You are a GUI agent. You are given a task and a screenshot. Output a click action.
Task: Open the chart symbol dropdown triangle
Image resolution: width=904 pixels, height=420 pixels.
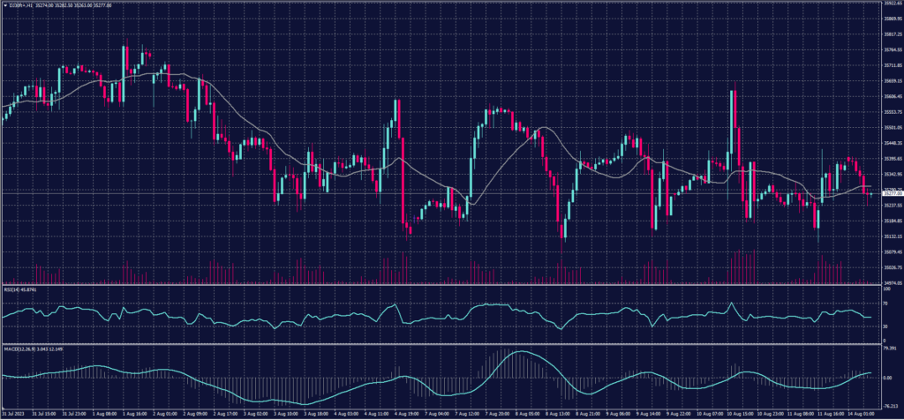(4, 4)
